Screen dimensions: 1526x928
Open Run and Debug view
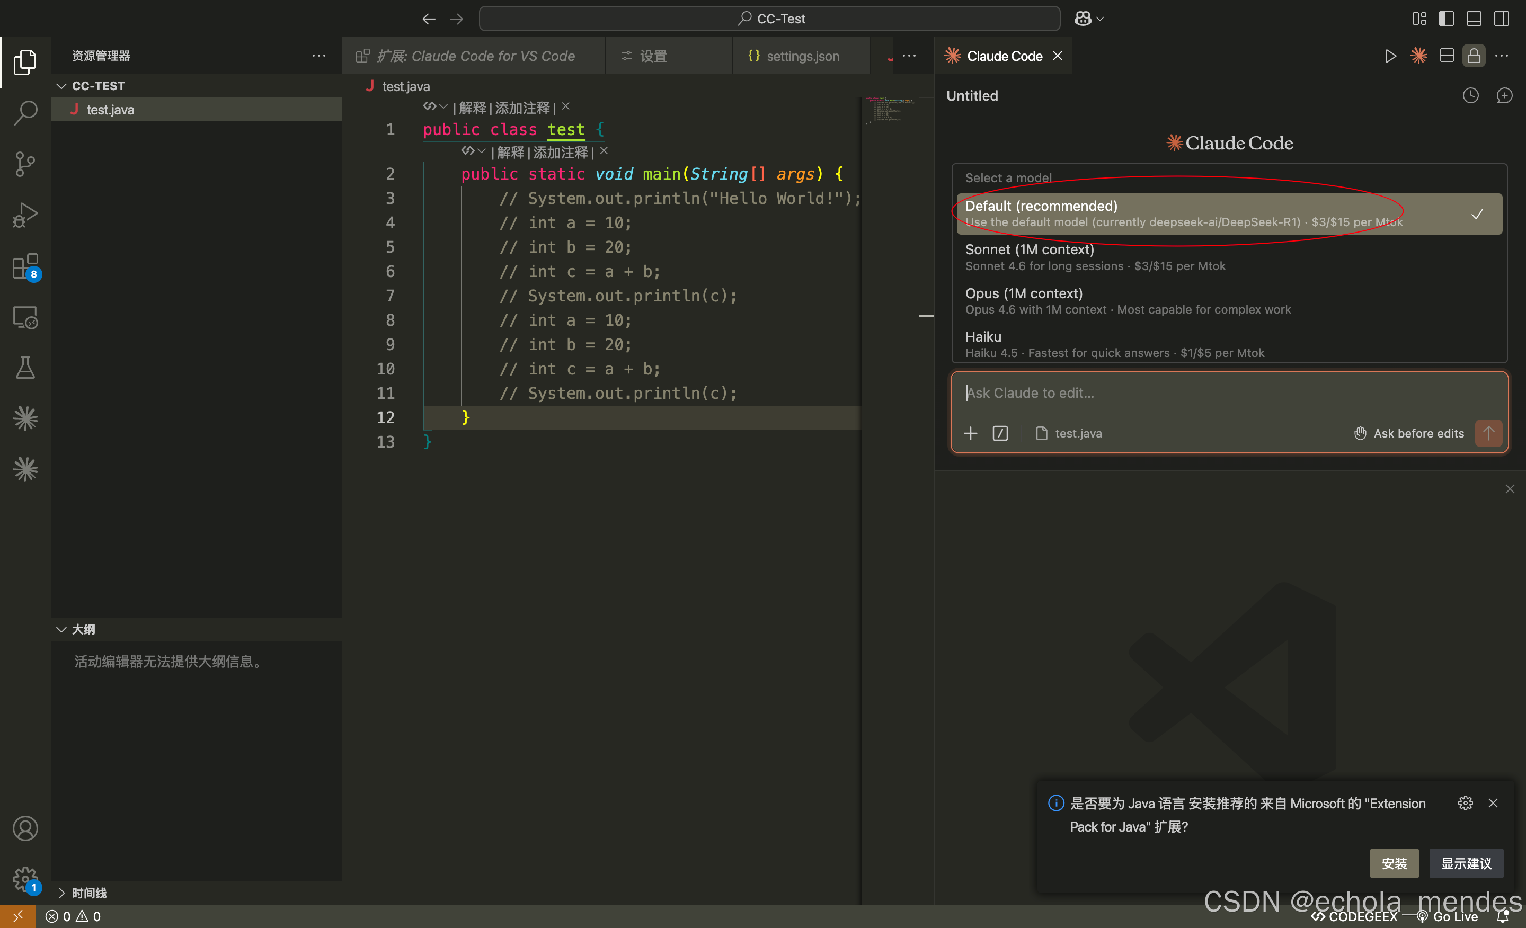point(25,215)
